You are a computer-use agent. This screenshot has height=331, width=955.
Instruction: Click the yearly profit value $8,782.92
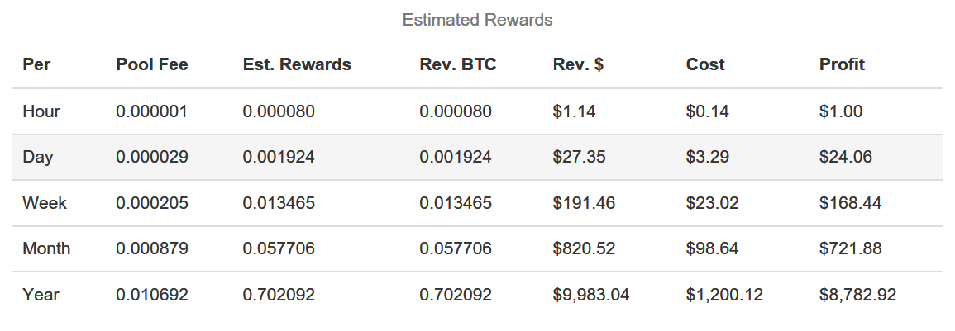(x=857, y=295)
